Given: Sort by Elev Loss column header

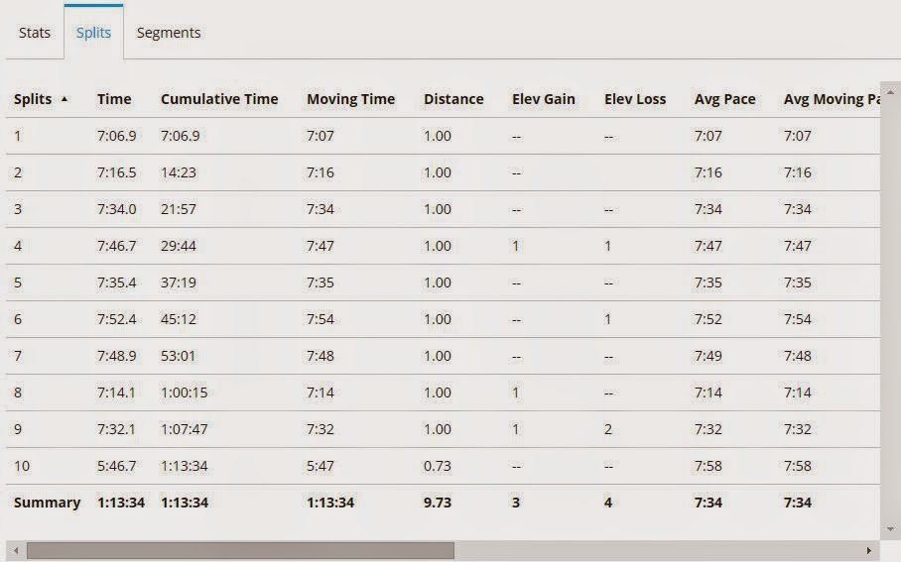Looking at the screenshot, I should click(x=635, y=99).
